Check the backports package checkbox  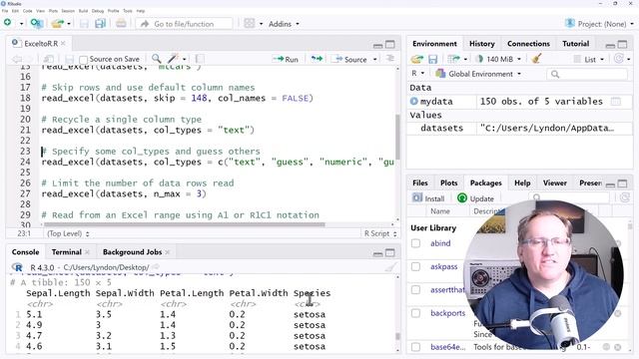415,312
